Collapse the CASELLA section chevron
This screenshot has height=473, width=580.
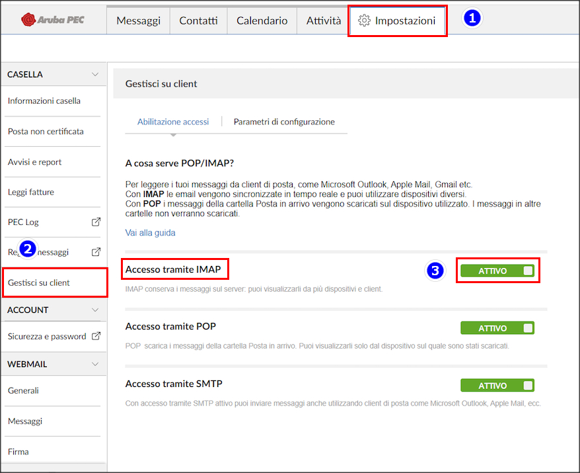click(x=95, y=75)
